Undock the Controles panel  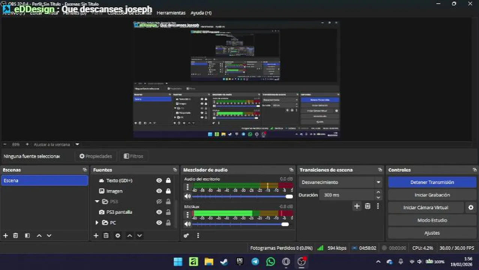475,170
